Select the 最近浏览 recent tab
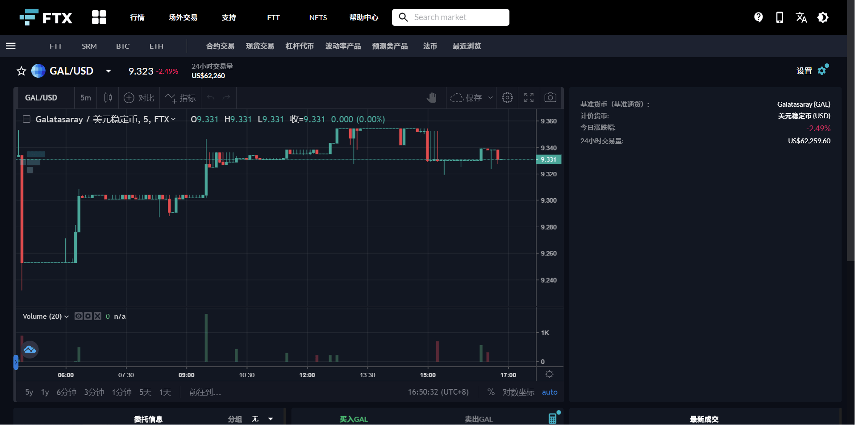Viewport: 855px width, 425px height. pos(467,46)
